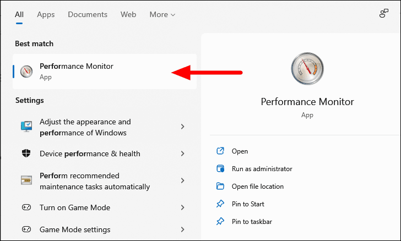The image size is (401, 241).
Task: Expand chevron for Turn on Game Mode
Action: (x=183, y=207)
